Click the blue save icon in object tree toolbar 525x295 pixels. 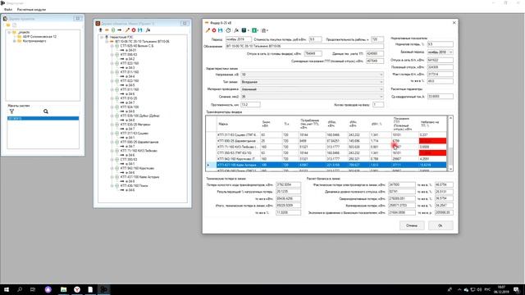pos(140,30)
